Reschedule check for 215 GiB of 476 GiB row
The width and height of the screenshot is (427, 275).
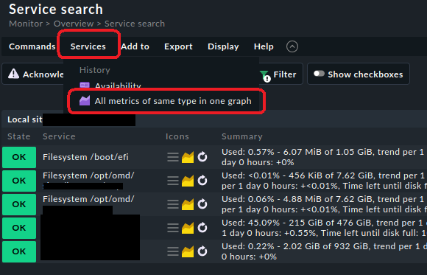pos(202,228)
